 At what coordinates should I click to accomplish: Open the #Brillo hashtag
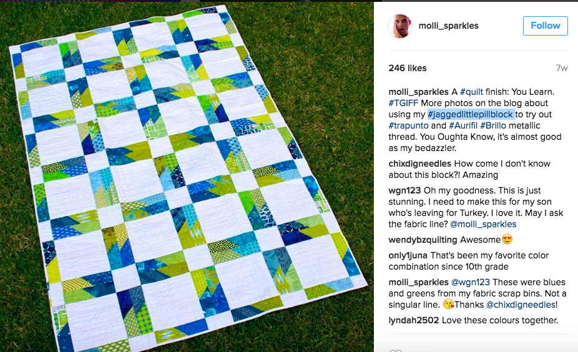tap(493, 125)
